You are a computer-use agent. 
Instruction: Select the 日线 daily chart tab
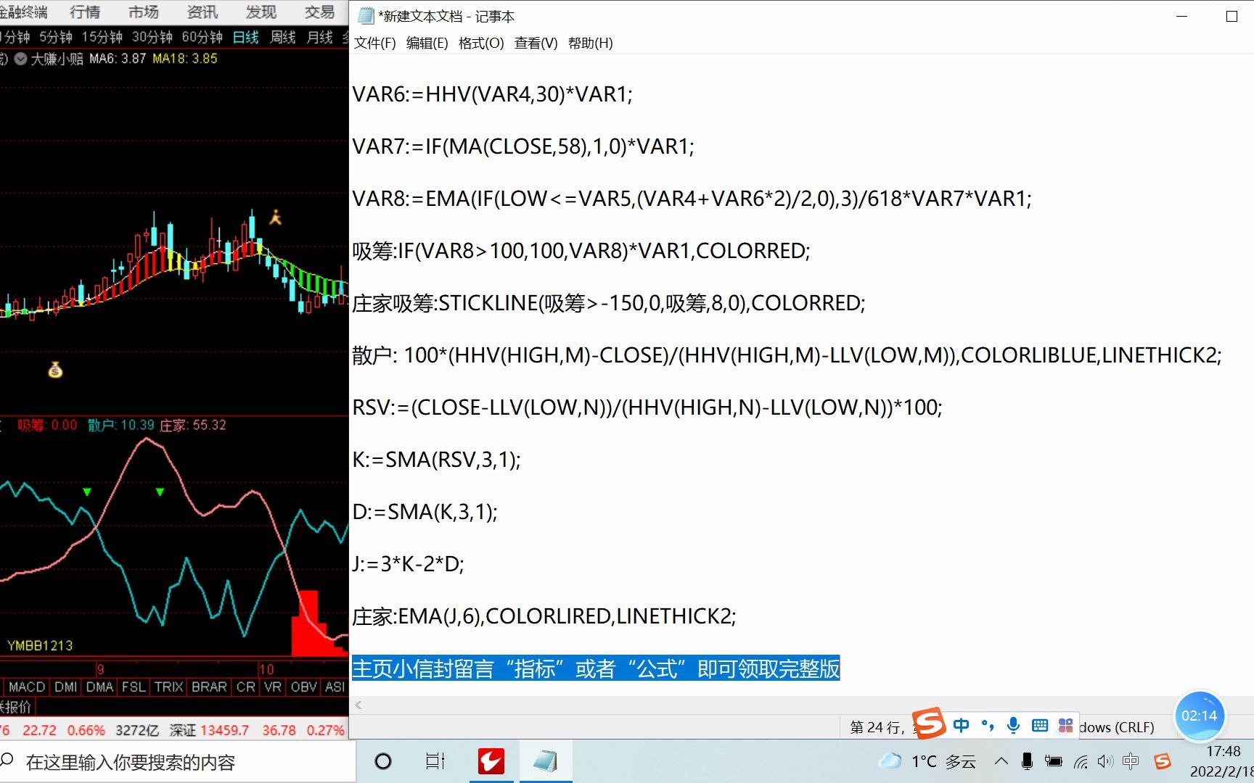(x=245, y=37)
